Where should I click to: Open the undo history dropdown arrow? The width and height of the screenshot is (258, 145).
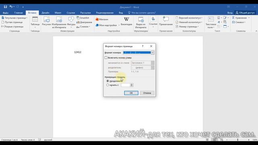coord(14,7)
